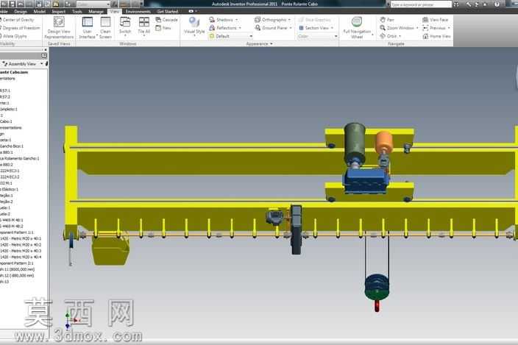
Task: Click Undo in quick access toolbar
Action: pos(21,4)
